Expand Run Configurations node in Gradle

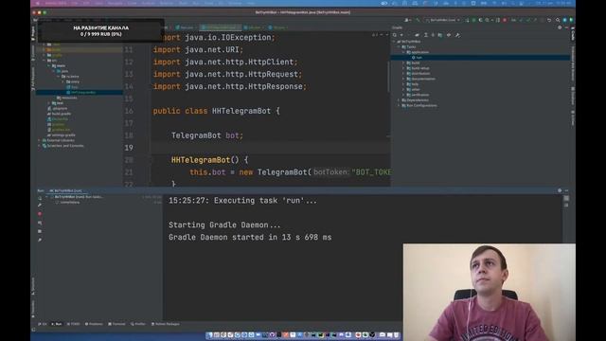pyautogui.click(x=400, y=105)
